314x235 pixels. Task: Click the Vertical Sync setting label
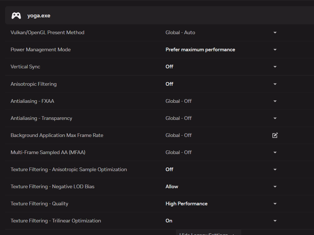[x=25, y=67]
